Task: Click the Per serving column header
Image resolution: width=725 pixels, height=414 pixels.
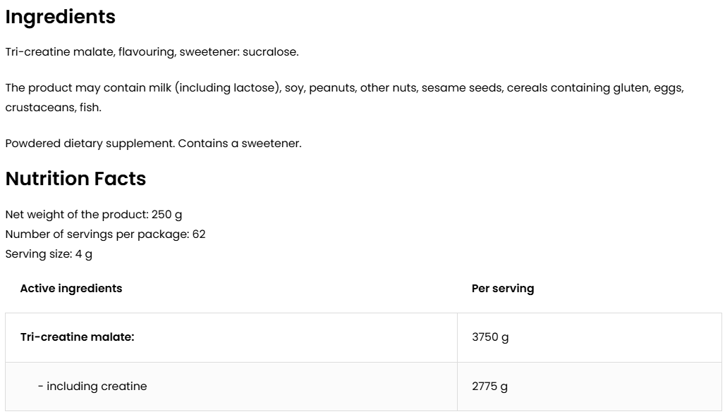Action: [x=503, y=289]
